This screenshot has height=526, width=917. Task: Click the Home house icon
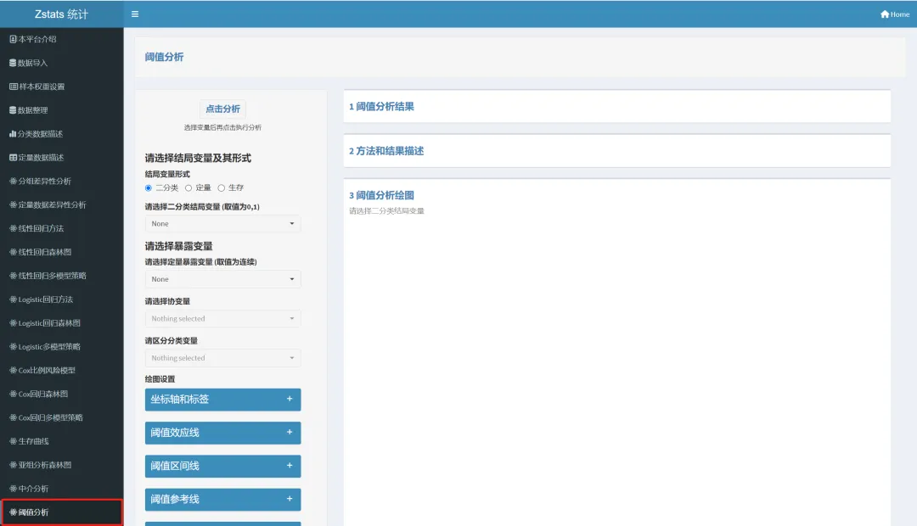884,14
